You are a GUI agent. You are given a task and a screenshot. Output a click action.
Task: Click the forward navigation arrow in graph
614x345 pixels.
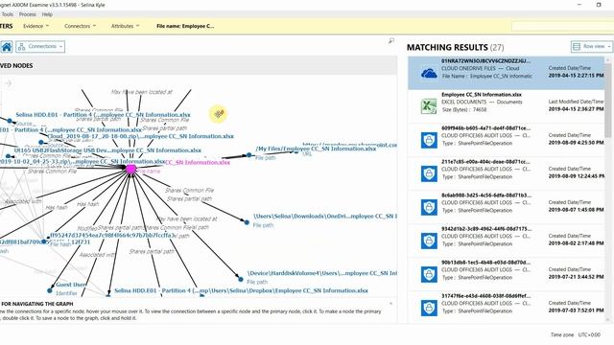tap(9, 83)
